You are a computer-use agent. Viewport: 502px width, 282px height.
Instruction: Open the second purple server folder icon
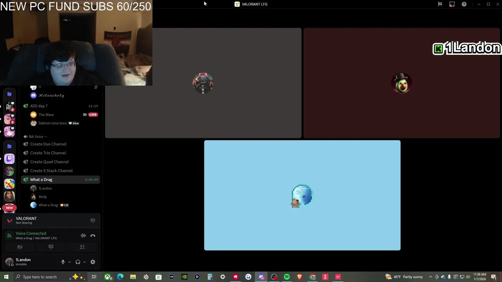coord(9,146)
